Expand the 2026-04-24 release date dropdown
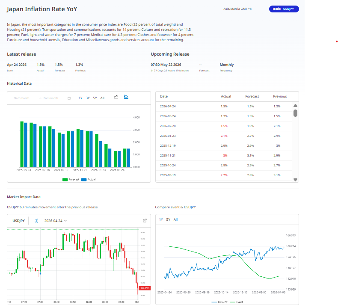Viewport: 338px width, 308px height. pyautogui.click(x=56, y=221)
